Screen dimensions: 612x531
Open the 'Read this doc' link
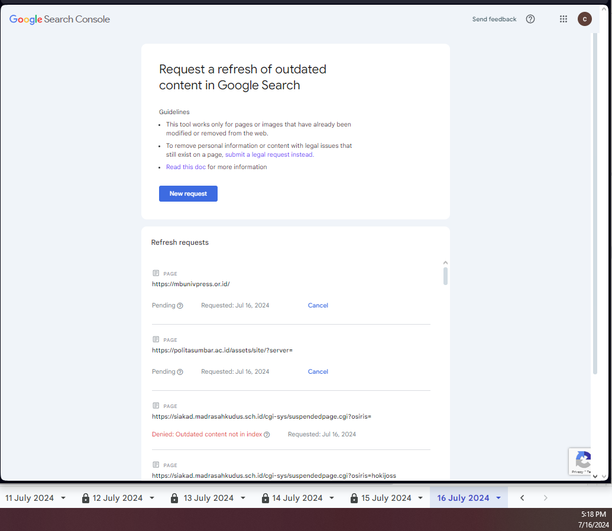186,167
